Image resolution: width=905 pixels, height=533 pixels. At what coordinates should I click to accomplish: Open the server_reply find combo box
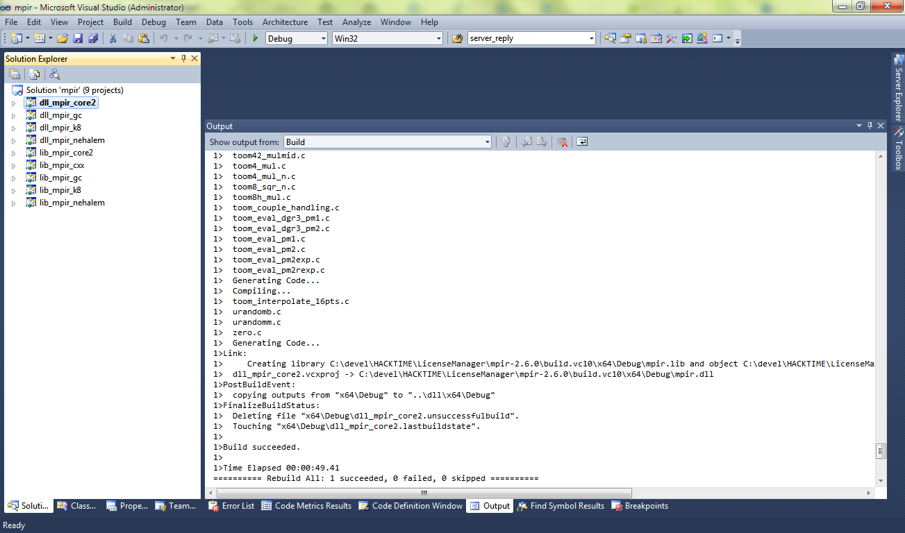coord(591,38)
